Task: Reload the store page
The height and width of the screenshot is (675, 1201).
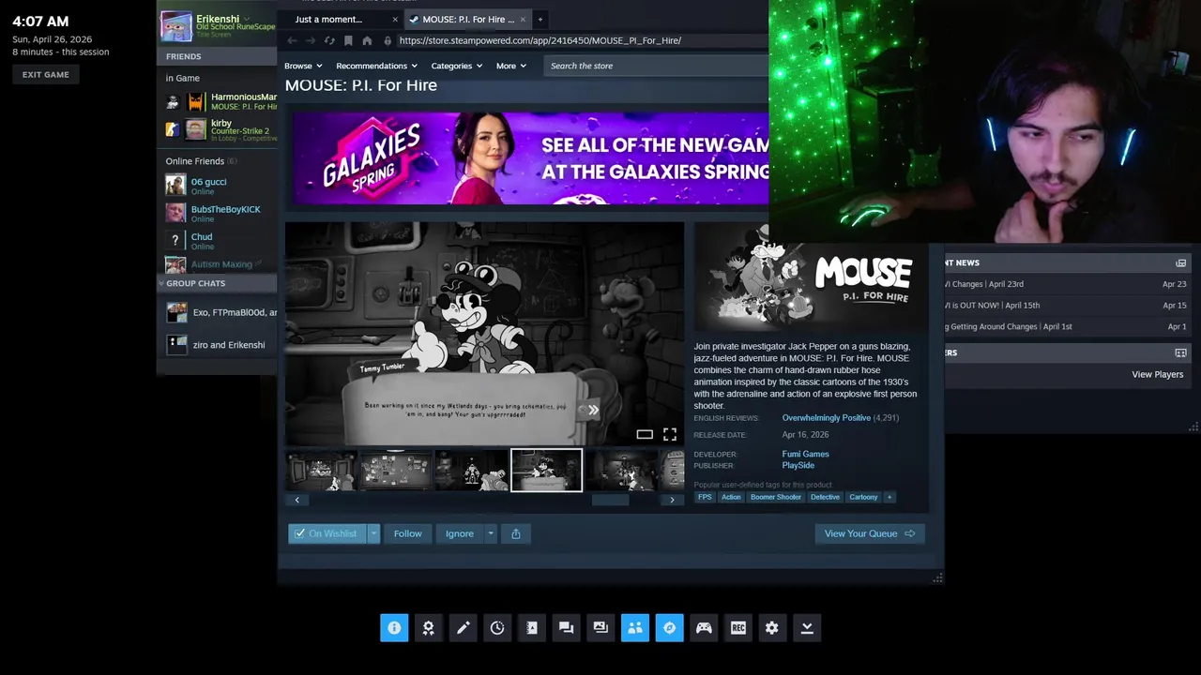Action: [x=329, y=40]
